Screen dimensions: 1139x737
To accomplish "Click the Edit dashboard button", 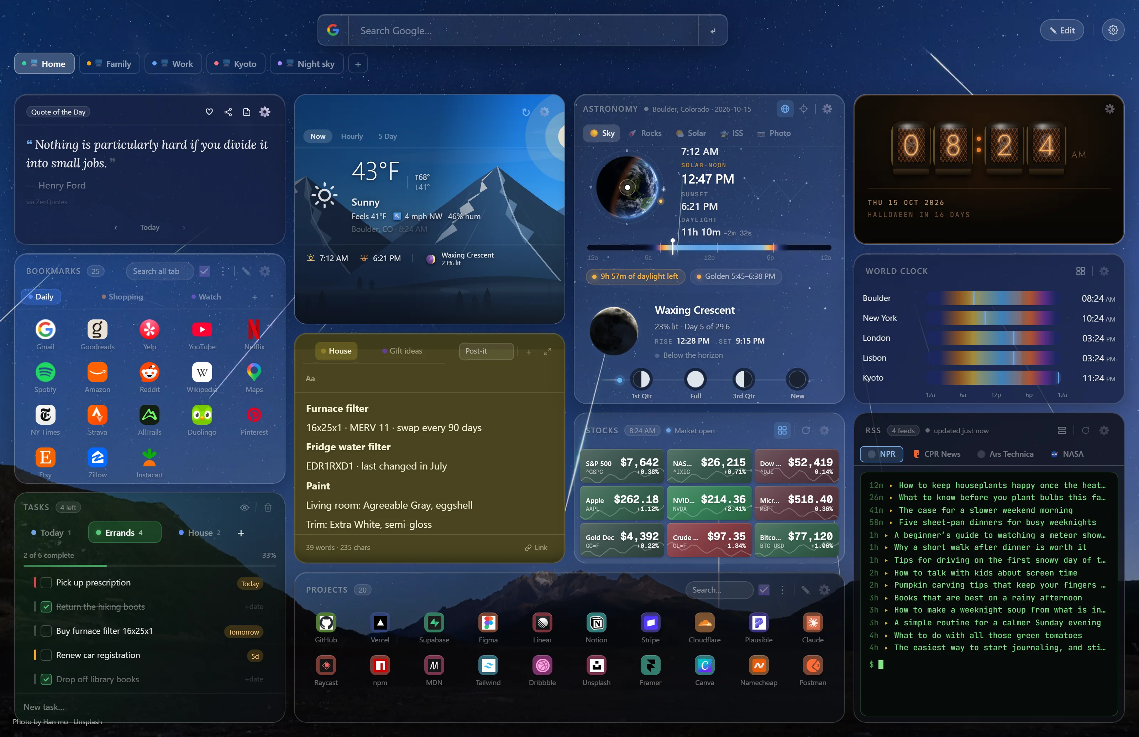I will click(x=1061, y=30).
